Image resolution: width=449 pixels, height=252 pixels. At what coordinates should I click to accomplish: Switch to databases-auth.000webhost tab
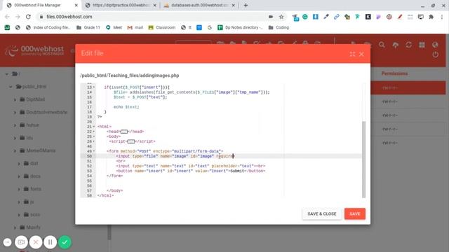coord(199,5)
